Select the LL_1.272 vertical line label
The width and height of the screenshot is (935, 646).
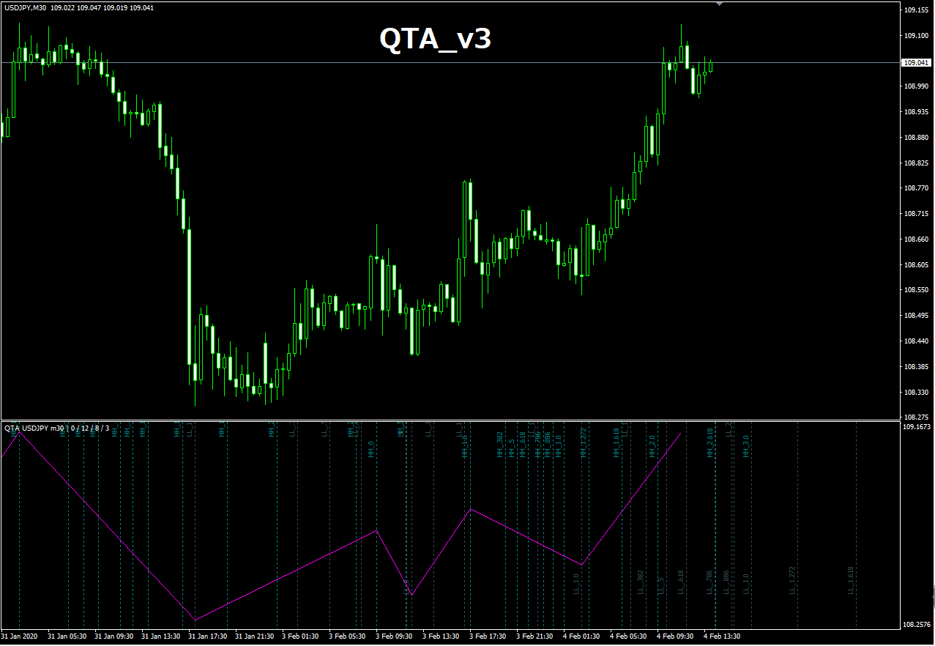pyautogui.click(x=792, y=581)
